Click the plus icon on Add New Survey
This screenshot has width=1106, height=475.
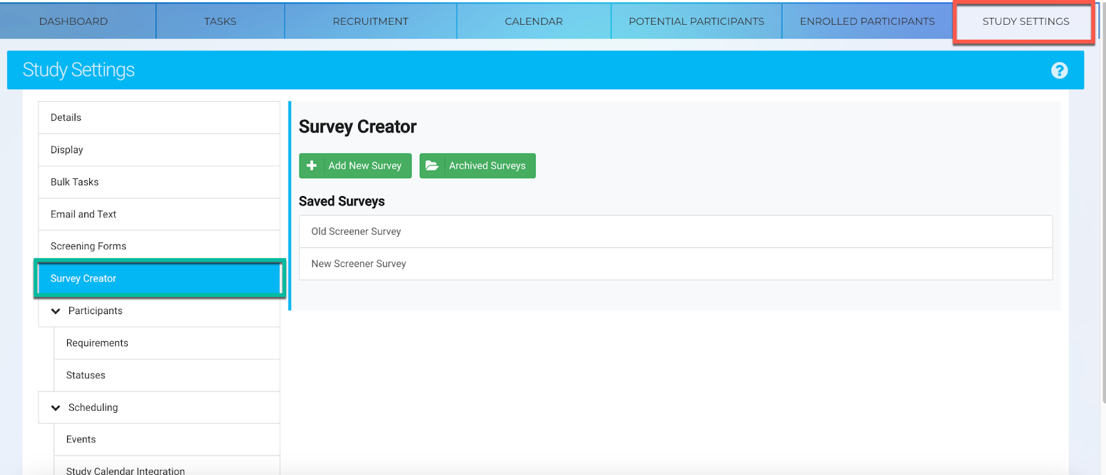coord(312,166)
